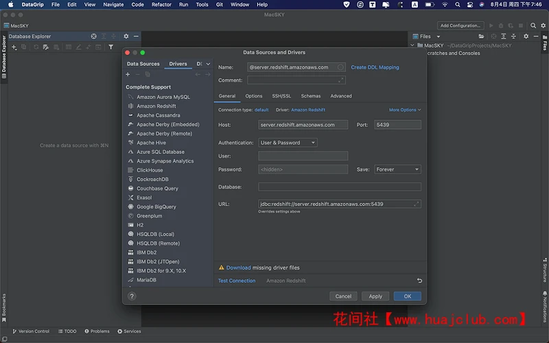This screenshot has height=343, width=549.
Task: Click the refresh icon in Database Explorer toolbar
Action: pos(36,47)
